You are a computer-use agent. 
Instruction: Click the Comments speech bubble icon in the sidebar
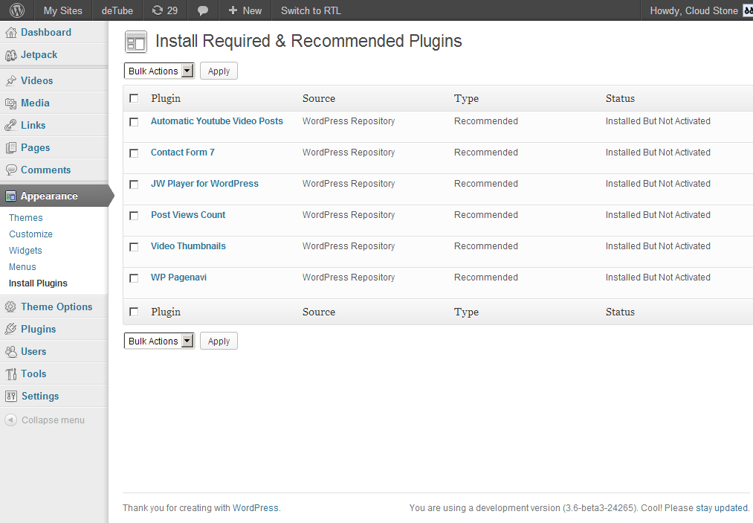tap(10, 170)
